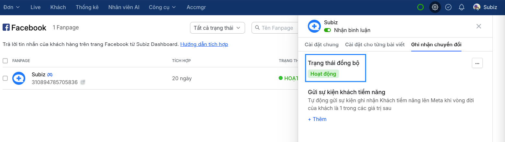The image size is (505, 142).
Task: Open the notifications bell
Action: click(462, 7)
